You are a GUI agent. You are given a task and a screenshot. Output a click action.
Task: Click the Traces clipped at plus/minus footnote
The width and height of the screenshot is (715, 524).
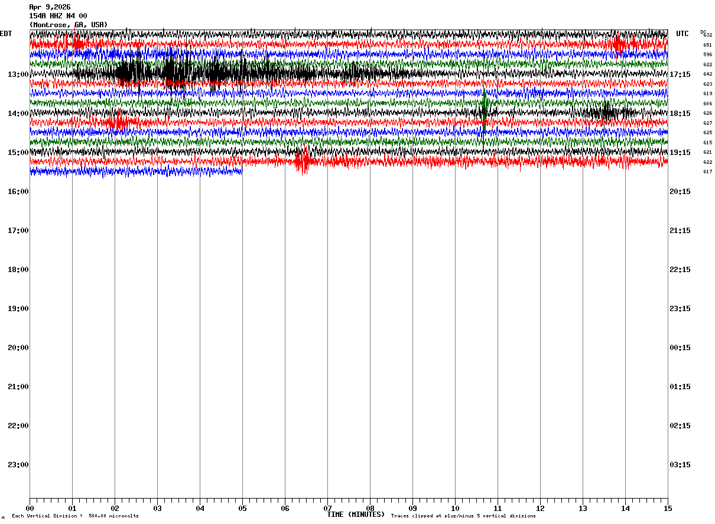click(x=463, y=516)
